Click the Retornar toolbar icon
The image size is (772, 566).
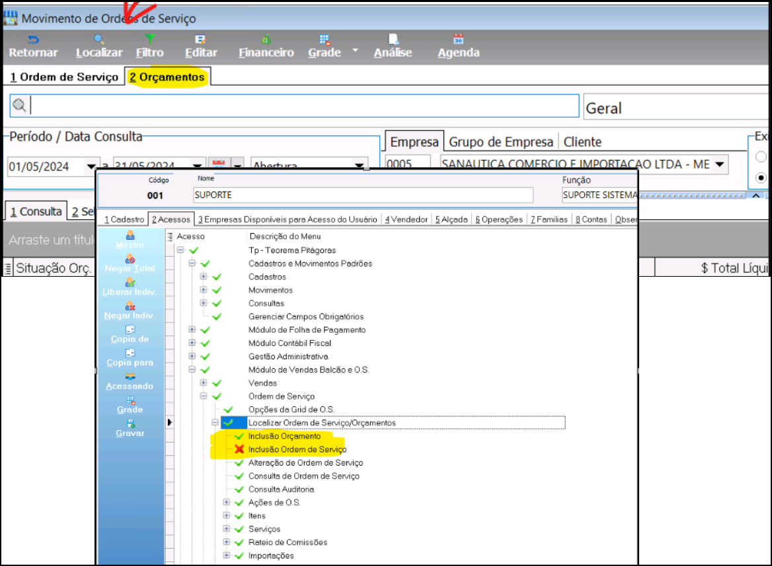[x=33, y=40]
